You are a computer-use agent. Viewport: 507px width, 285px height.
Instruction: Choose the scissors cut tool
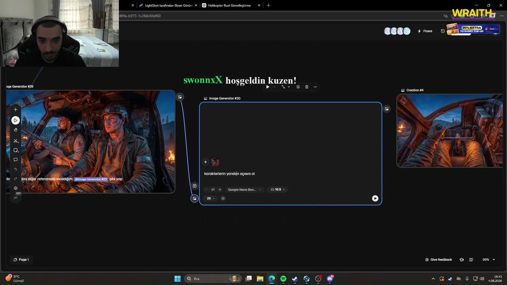tap(15, 141)
